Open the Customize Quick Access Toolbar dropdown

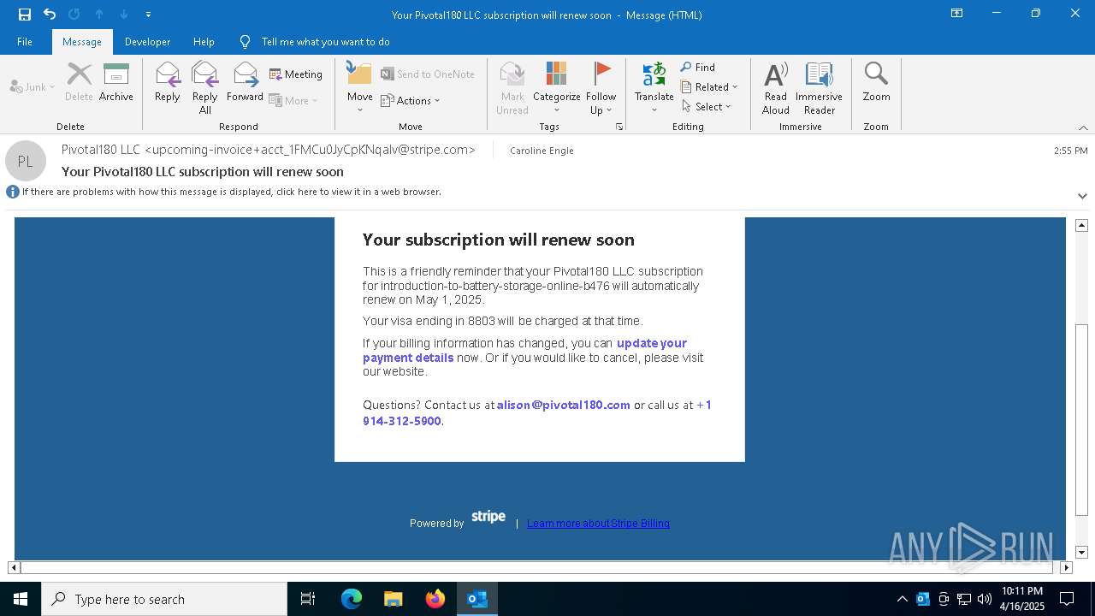pyautogui.click(x=149, y=15)
